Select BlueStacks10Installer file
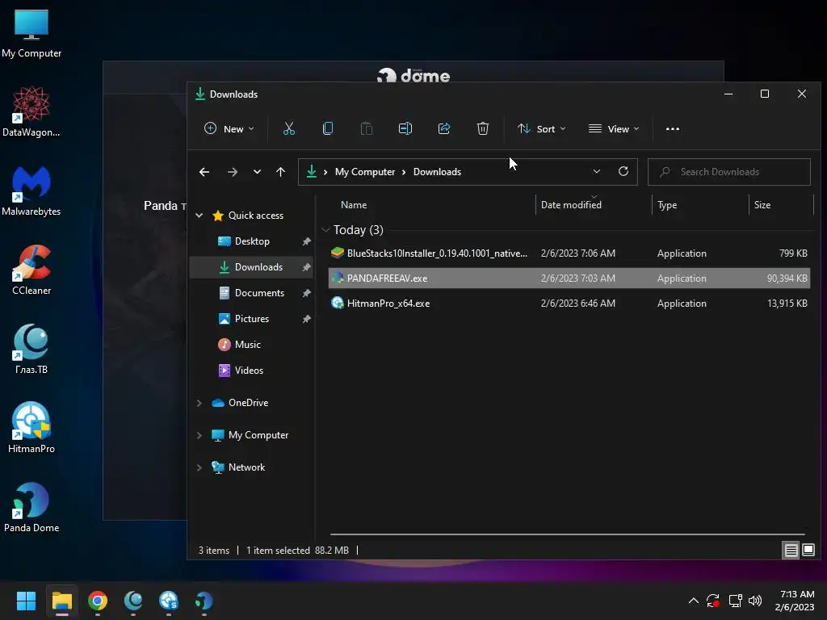This screenshot has height=620, width=827. 569,253
